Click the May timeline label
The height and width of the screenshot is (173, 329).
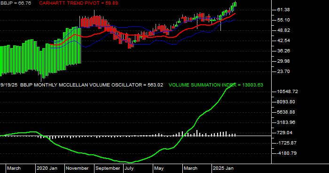(x=159, y=168)
